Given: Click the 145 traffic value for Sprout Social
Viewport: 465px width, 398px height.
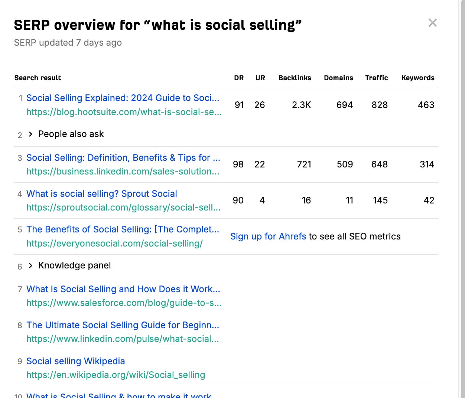Looking at the screenshot, I should click(x=380, y=200).
